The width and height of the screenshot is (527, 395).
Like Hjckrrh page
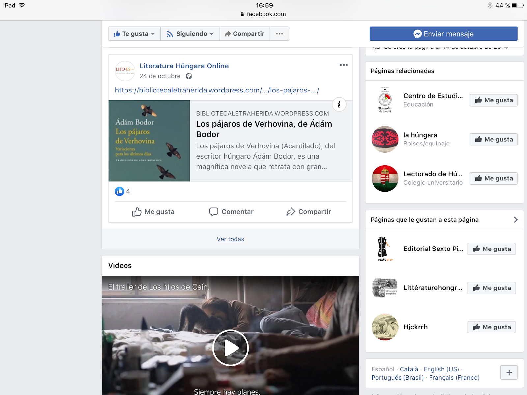(x=491, y=327)
